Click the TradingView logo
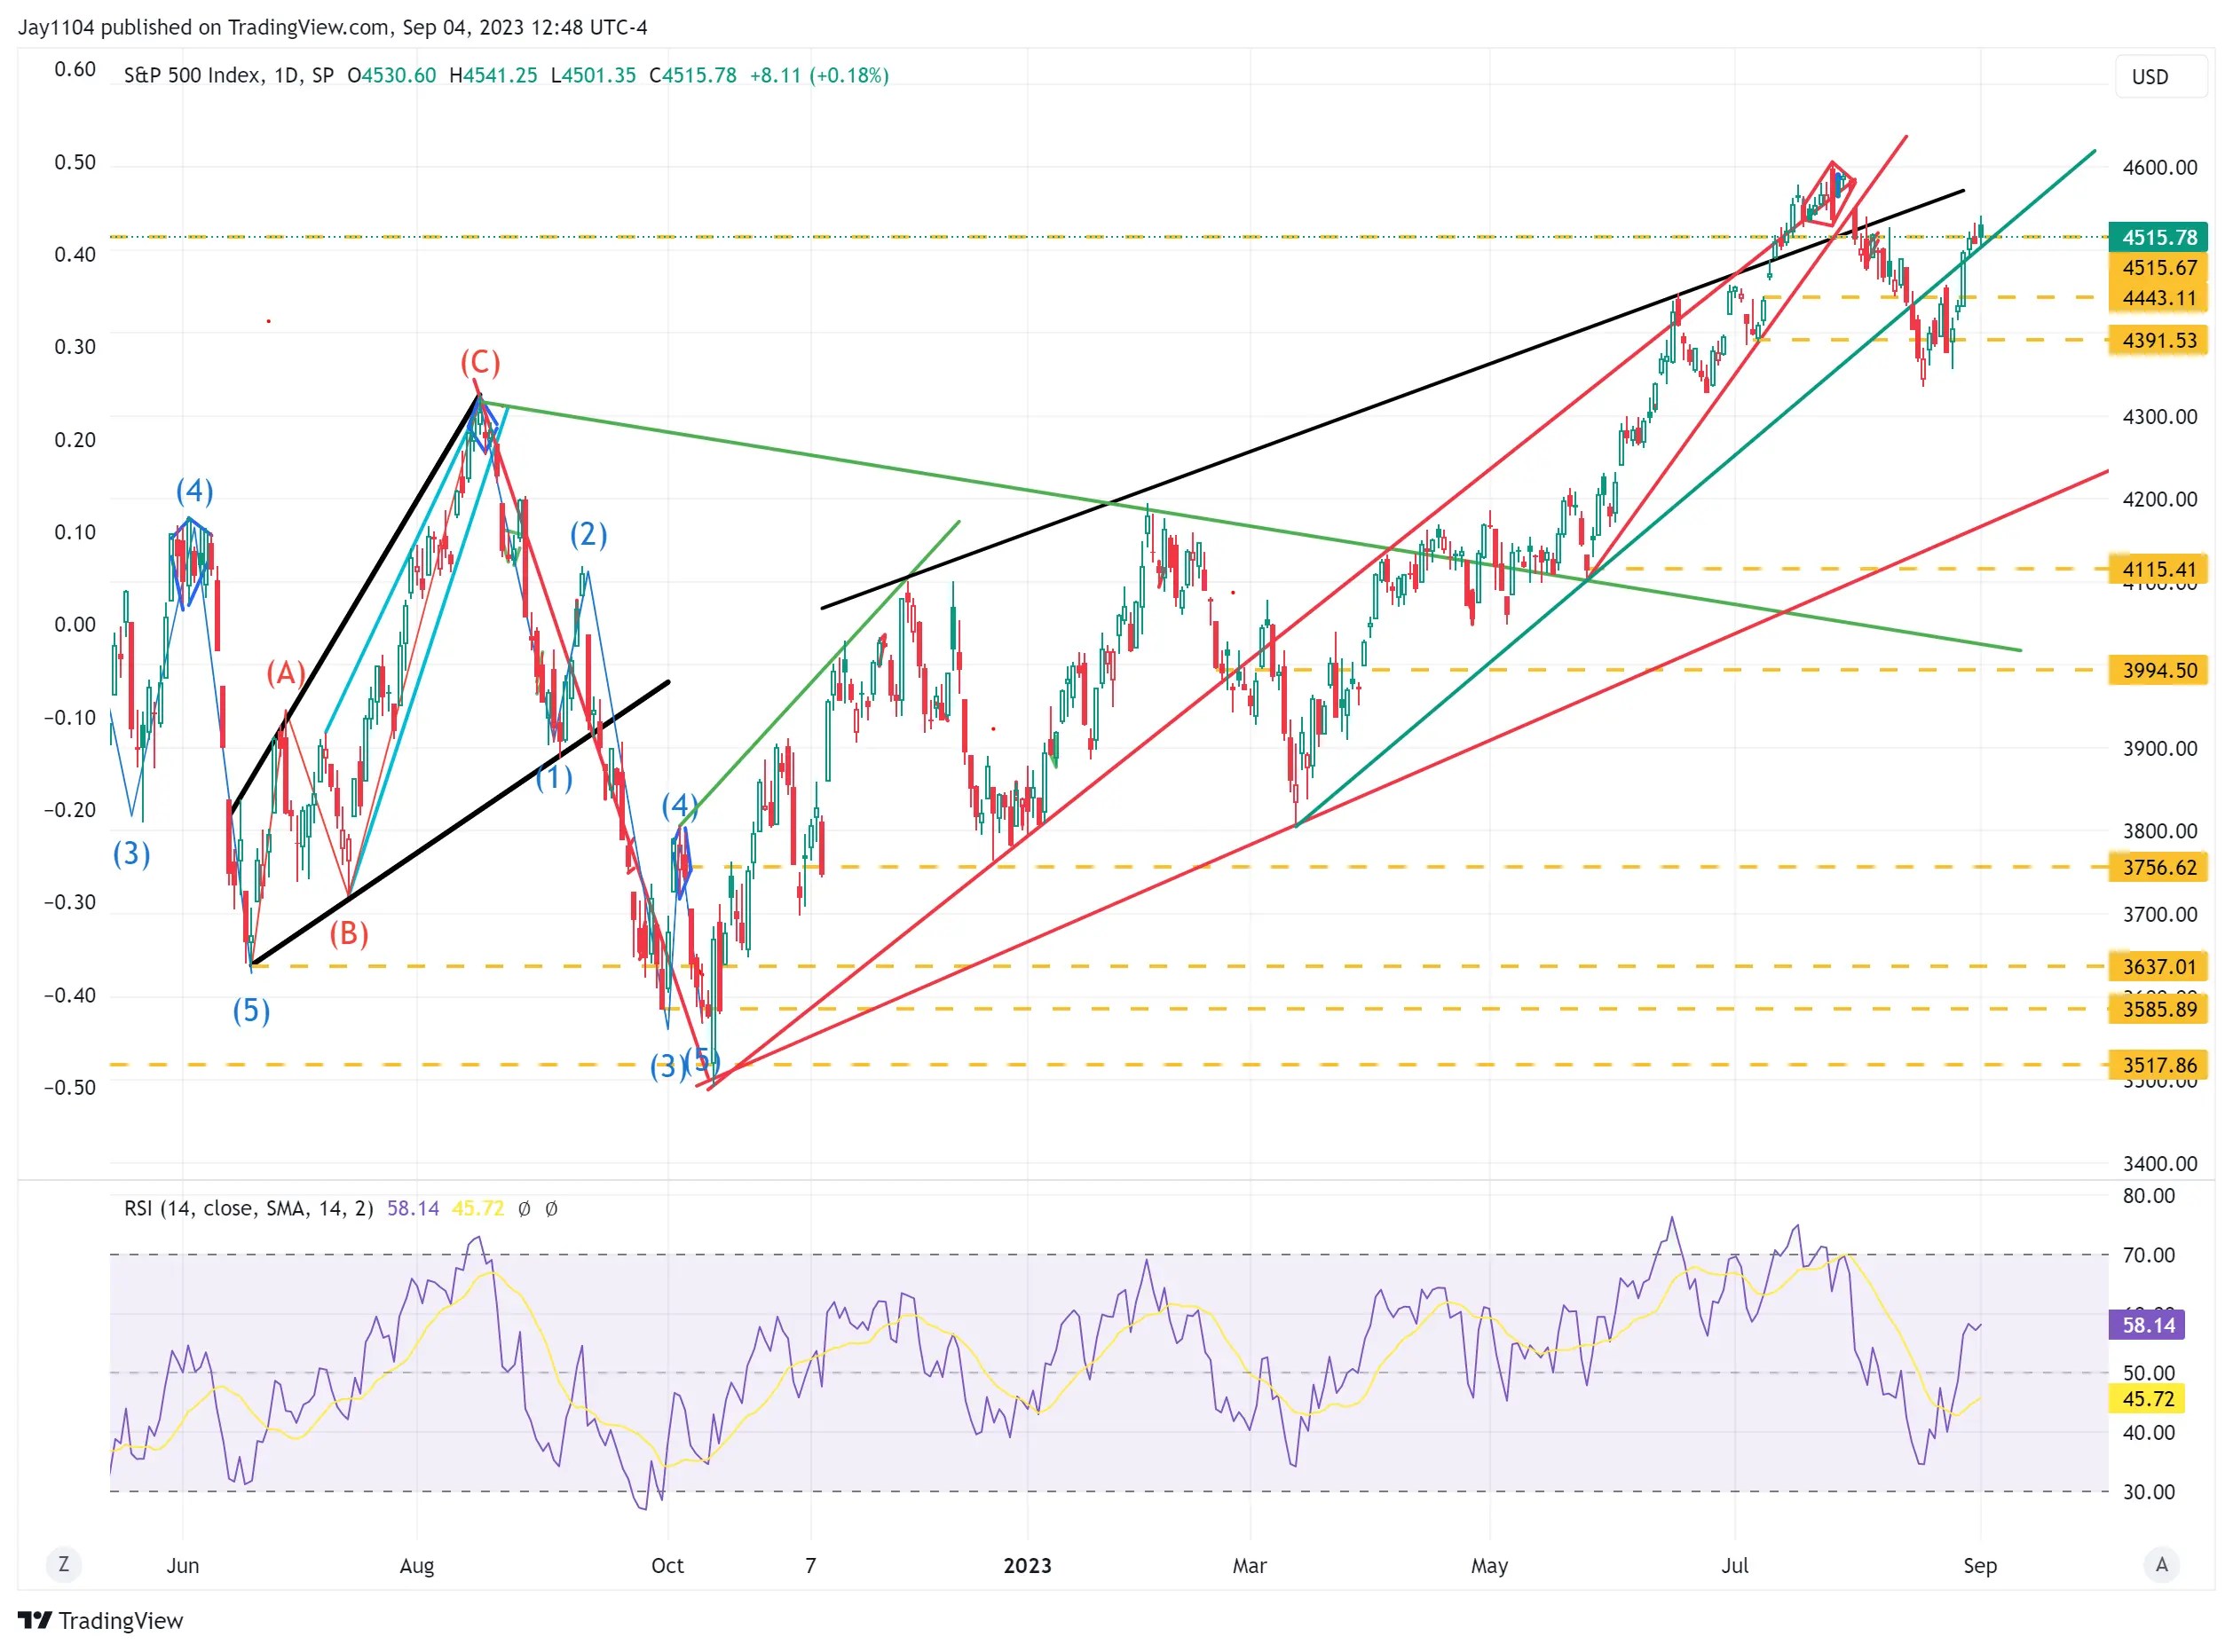This screenshot has width=2233, height=1652. [101, 1621]
